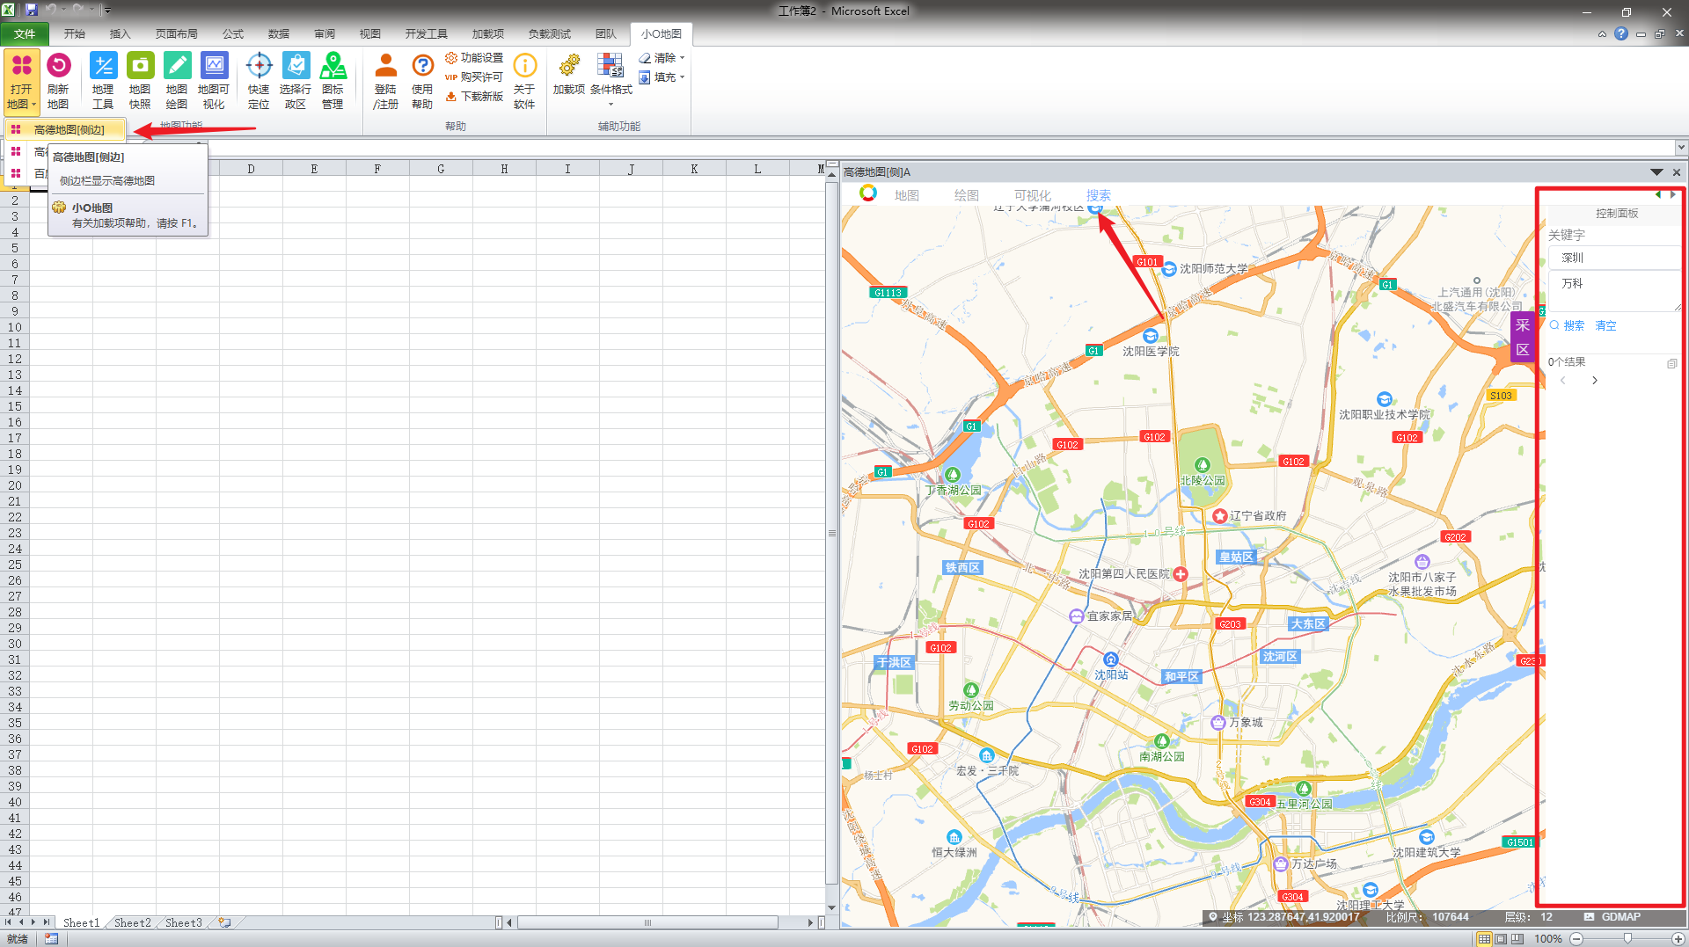
Task: Open the 清除 clear dropdown
Action: [662, 58]
